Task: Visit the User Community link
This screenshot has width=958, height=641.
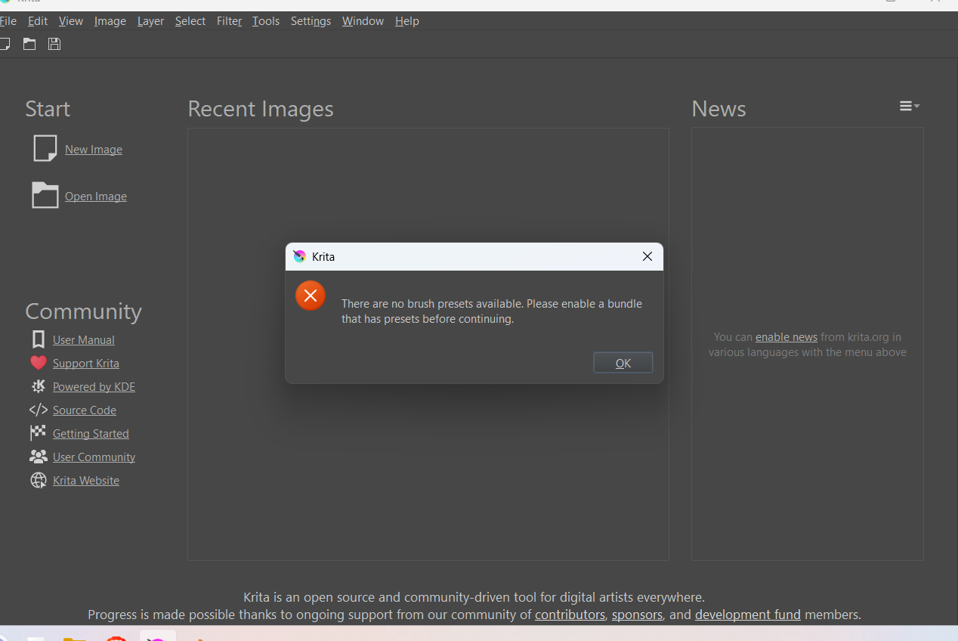Action: pyautogui.click(x=94, y=457)
